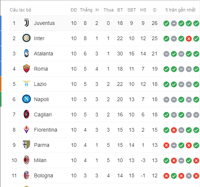Click the 5 trận gần nhất header

[x=180, y=10]
